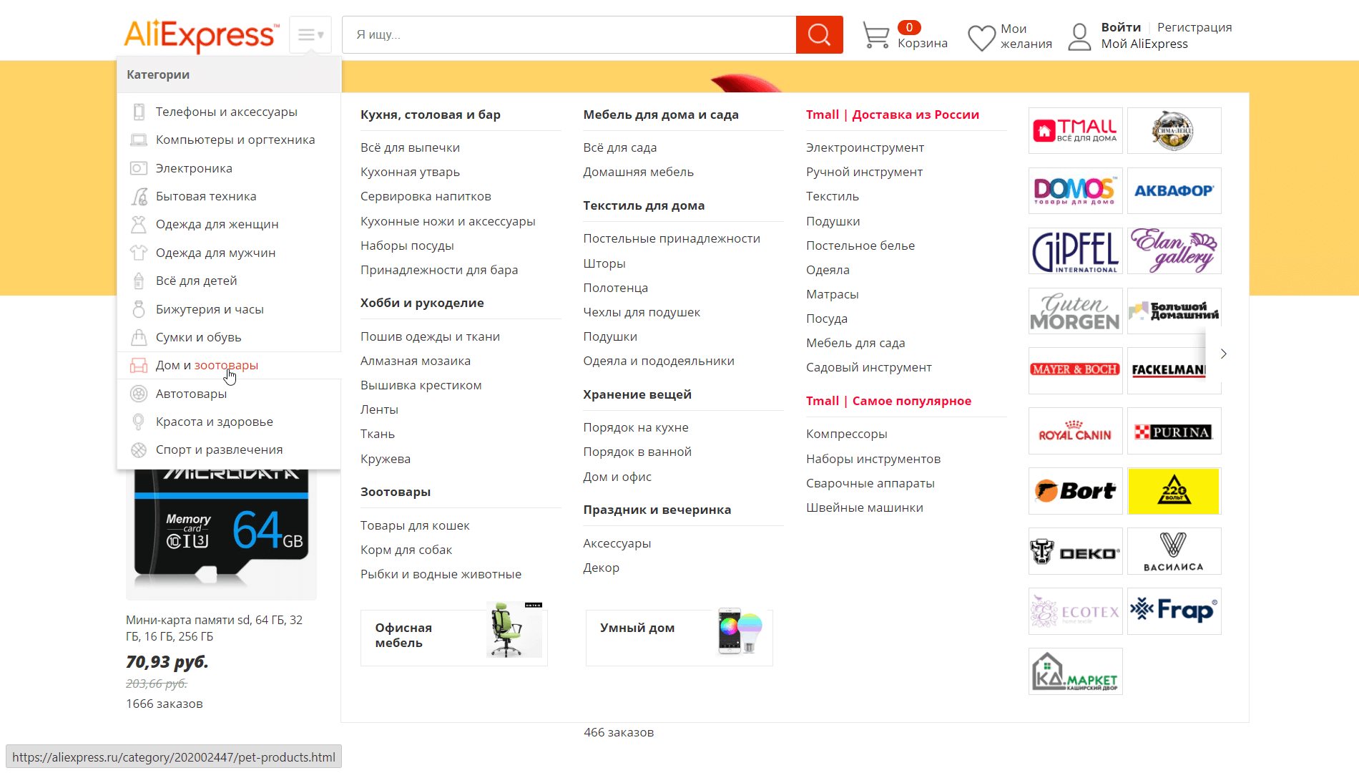Show next brand logos with right chevron
Image resolution: width=1359 pixels, height=773 pixels.
1224,354
